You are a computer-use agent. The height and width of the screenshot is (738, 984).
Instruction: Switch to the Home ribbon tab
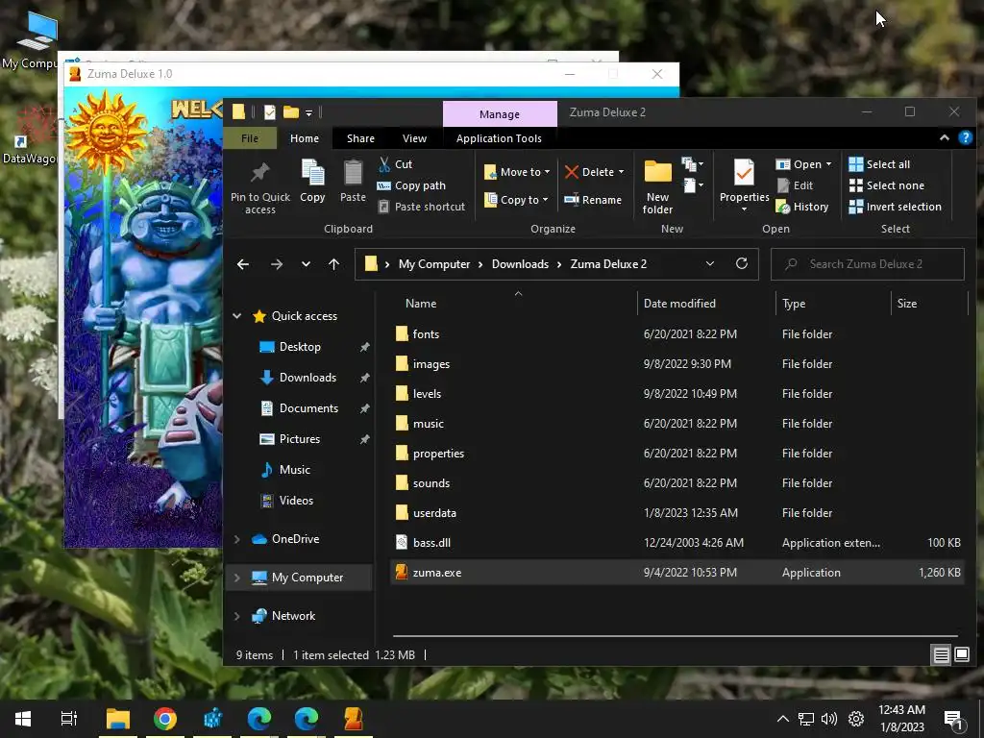(x=305, y=138)
